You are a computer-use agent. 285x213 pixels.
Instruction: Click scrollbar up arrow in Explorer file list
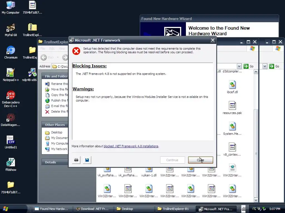coord(256,72)
